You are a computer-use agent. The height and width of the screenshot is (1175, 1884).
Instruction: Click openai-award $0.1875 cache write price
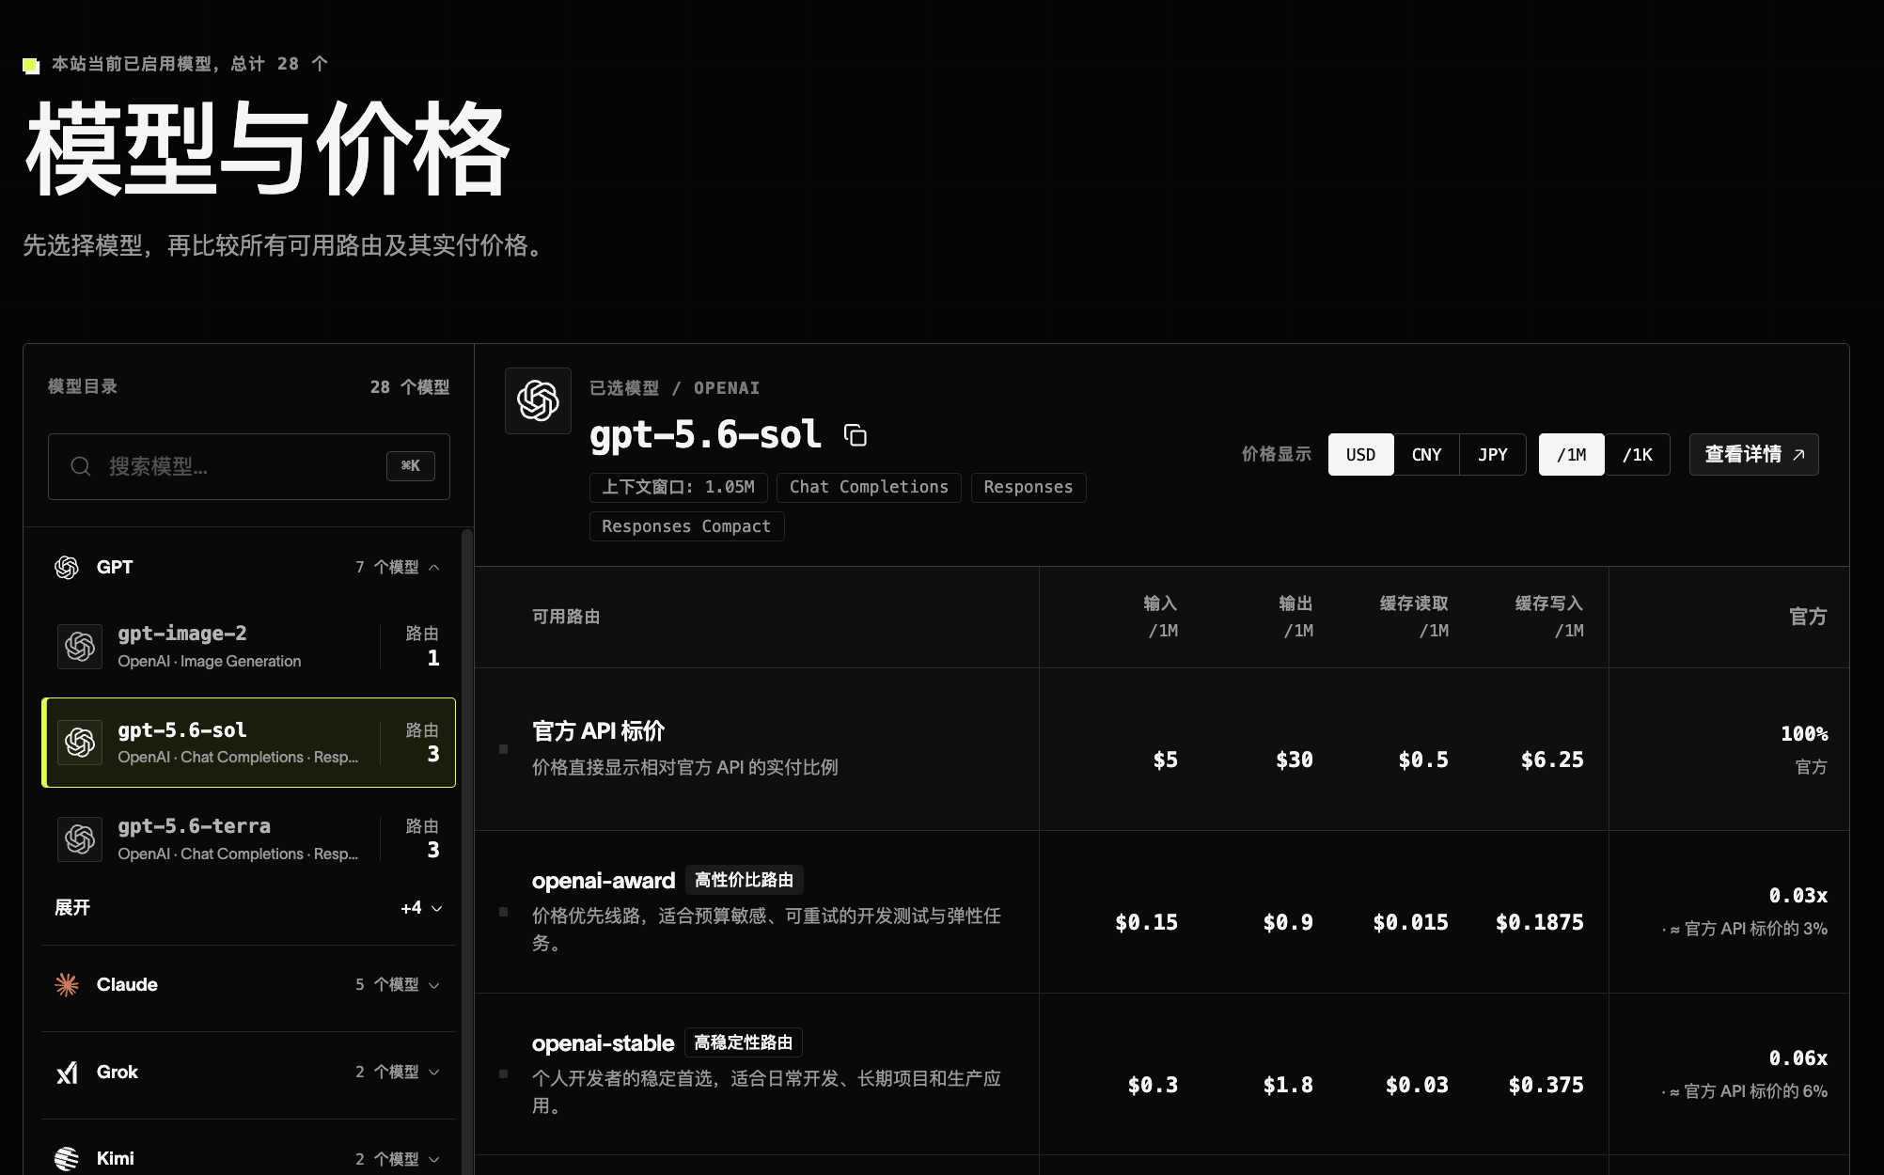[x=1540, y=922]
